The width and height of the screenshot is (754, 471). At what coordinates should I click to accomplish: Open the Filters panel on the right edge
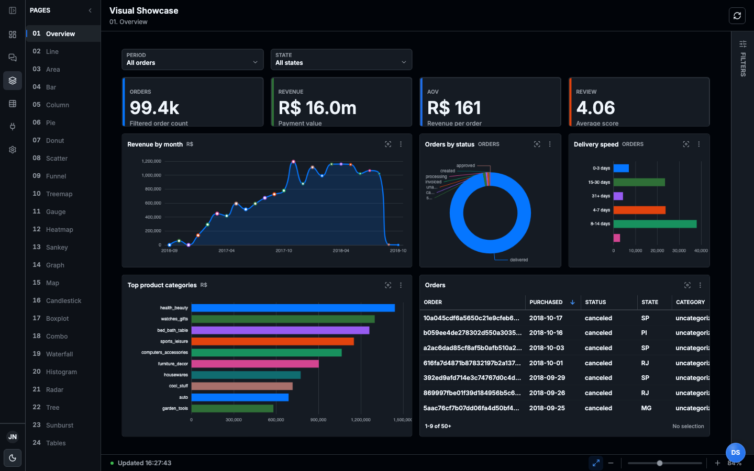click(743, 59)
